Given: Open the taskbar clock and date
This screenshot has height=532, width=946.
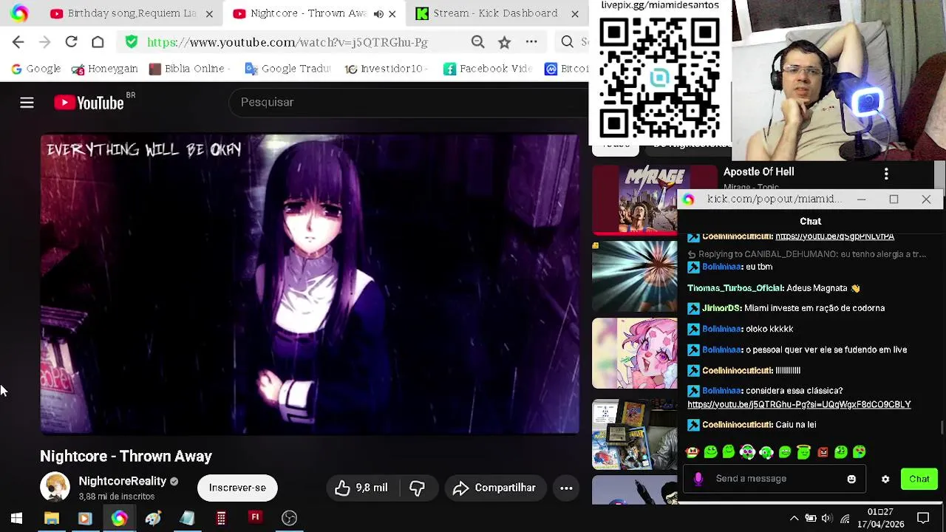Looking at the screenshot, I should click(880, 518).
